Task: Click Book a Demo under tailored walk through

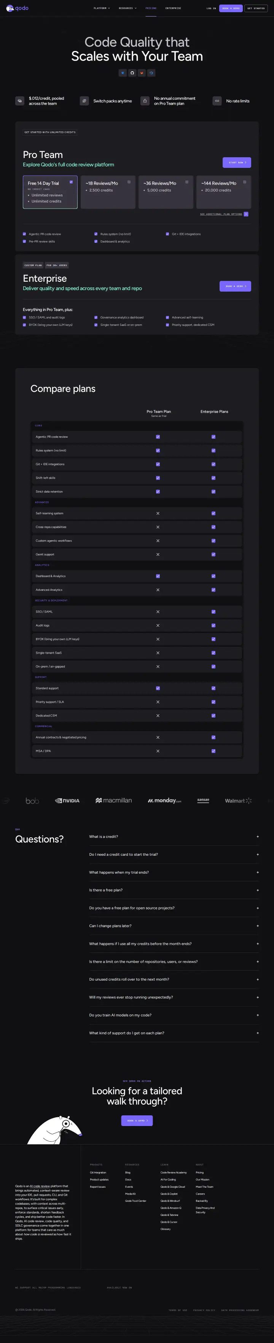Action: 137,1121
